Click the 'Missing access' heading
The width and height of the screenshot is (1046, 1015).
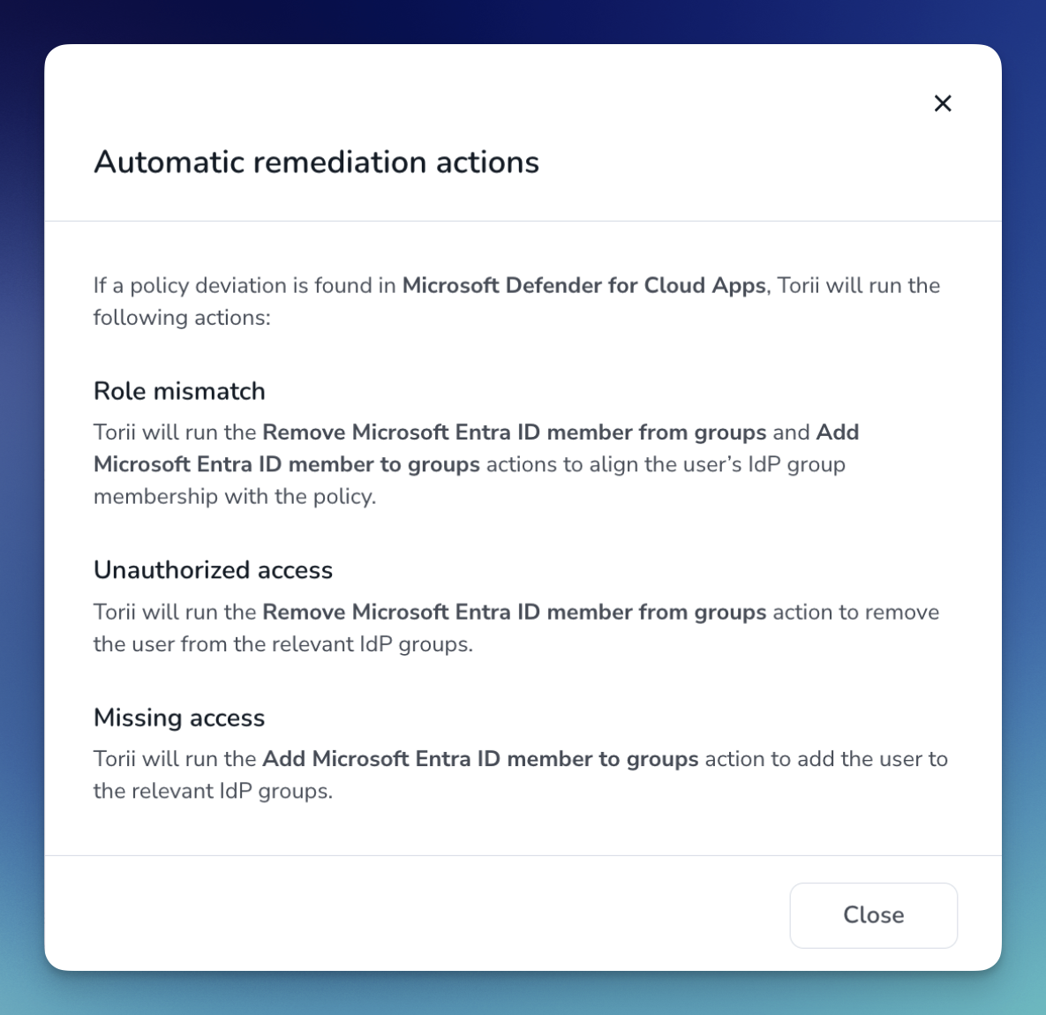click(x=179, y=718)
